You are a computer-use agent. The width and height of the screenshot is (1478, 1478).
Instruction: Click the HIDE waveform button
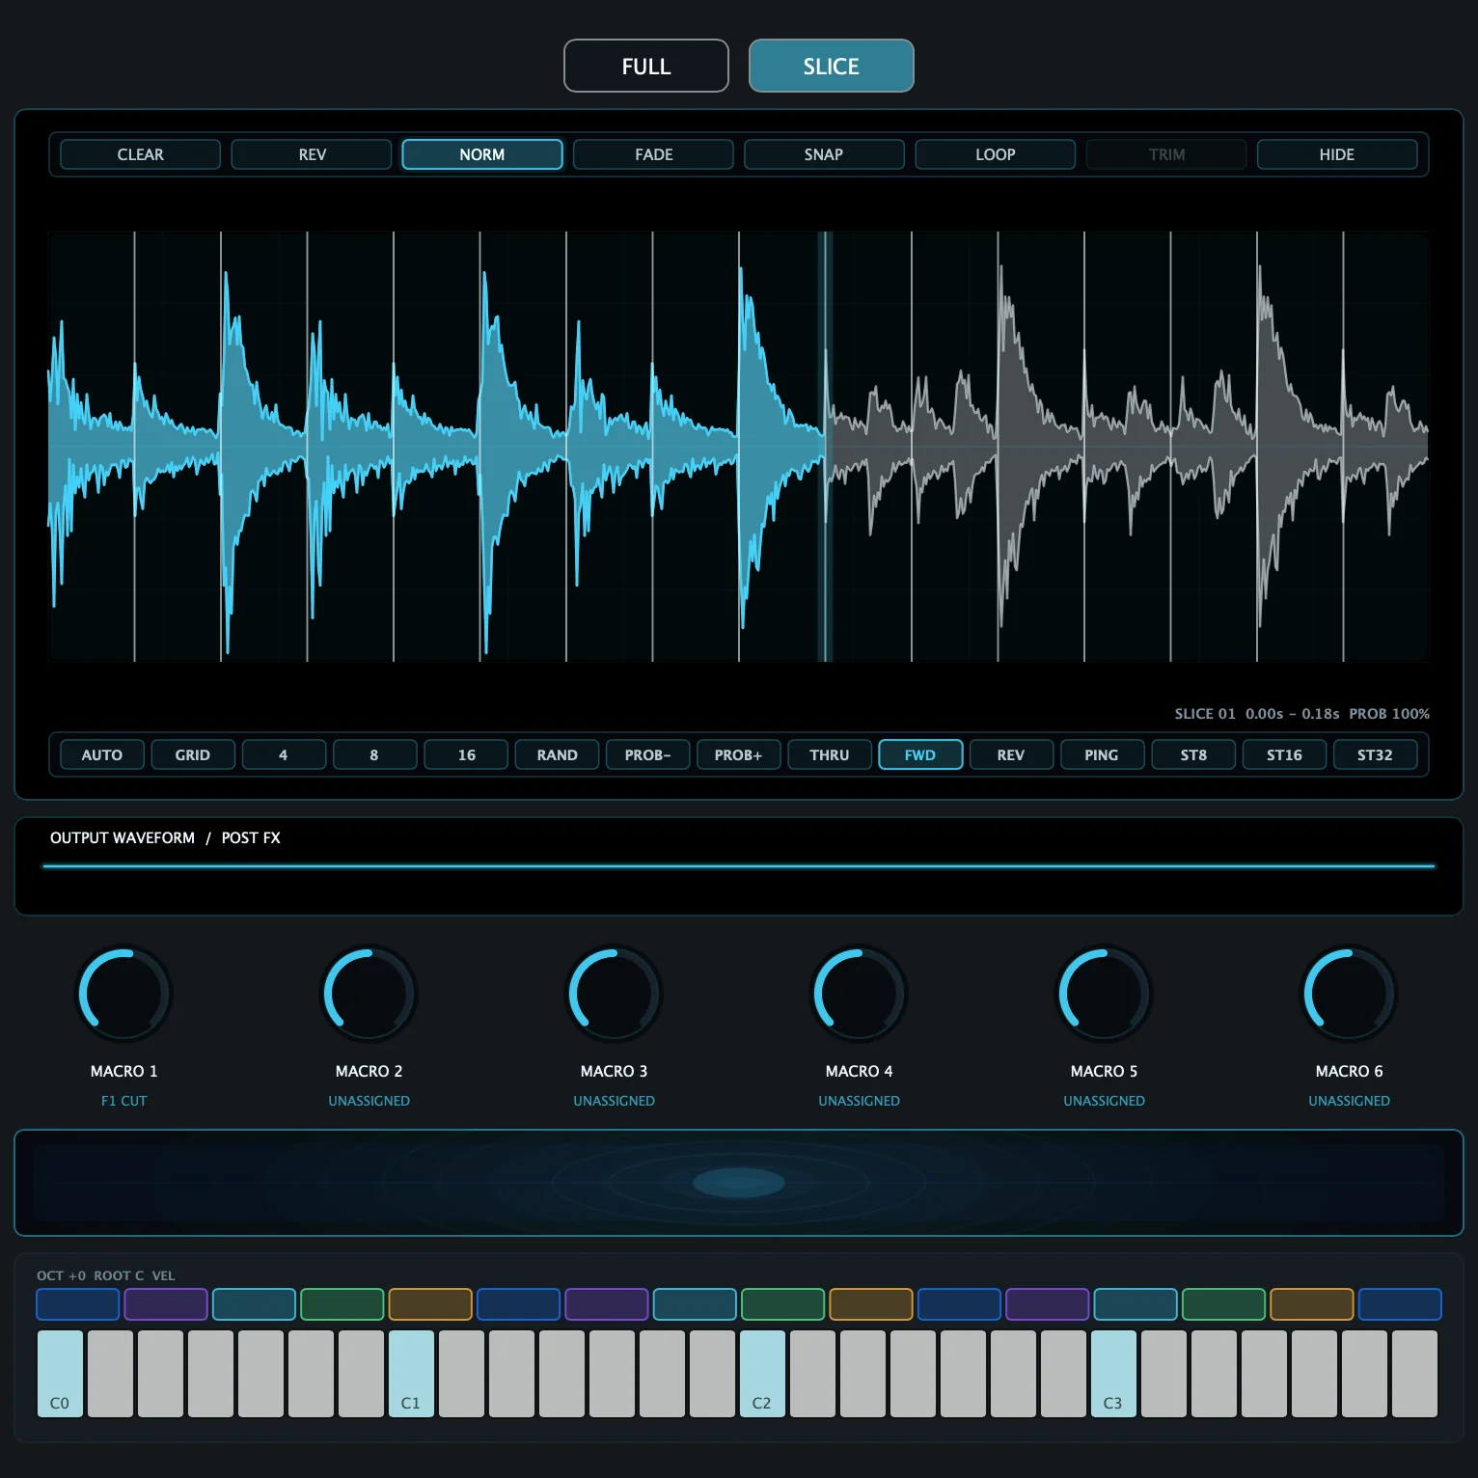point(1337,154)
